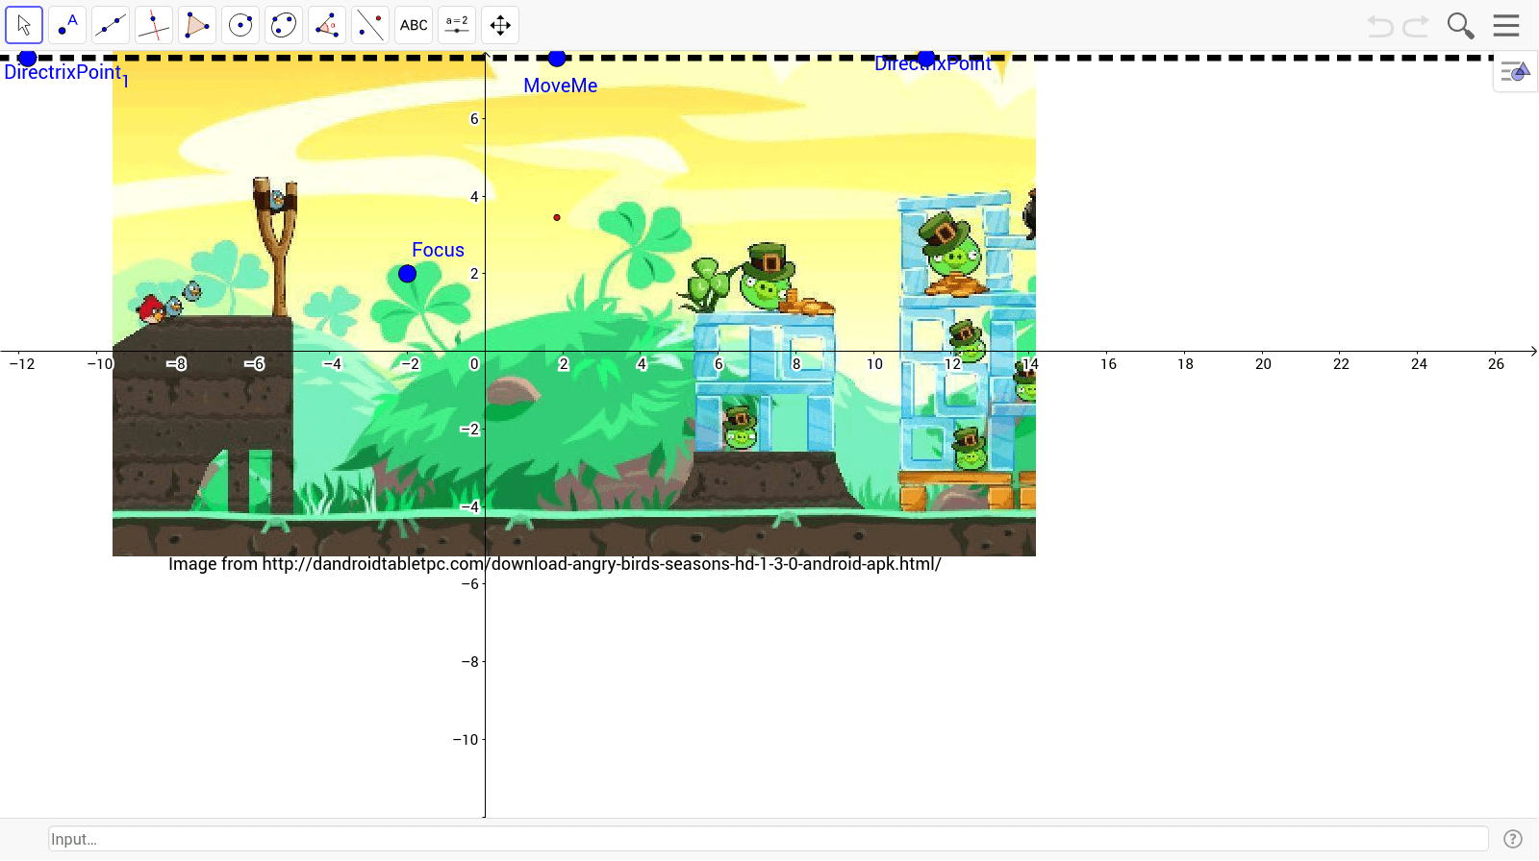
Task: Select the Reflect about Line tool
Action: click(370, 25)
